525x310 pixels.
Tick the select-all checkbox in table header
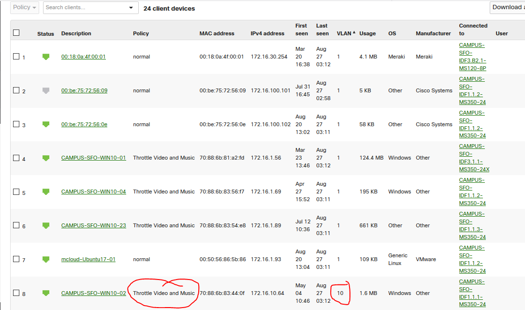(16, 33)
